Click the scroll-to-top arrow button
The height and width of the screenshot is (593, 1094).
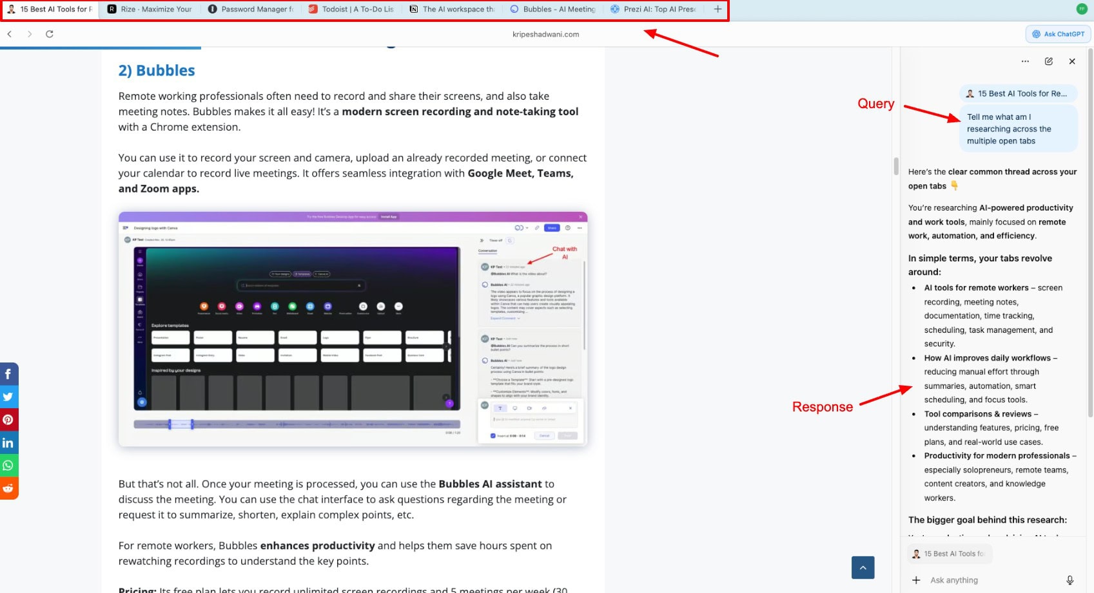pyautogui.click(x=863, y=567)
